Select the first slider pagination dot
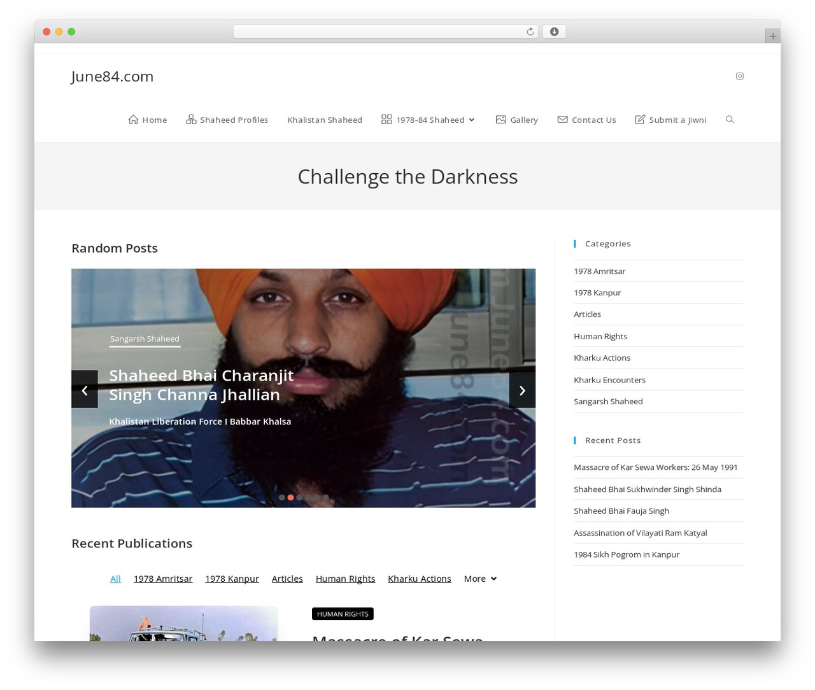This screenshot has height=690, width=815. pyautogui.click(x=281, y=498)
